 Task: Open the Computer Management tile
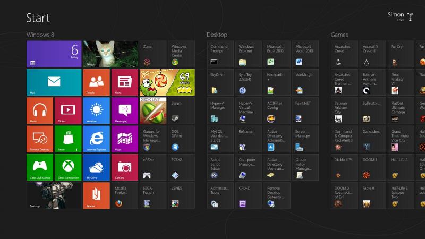(x=249, y=167)
